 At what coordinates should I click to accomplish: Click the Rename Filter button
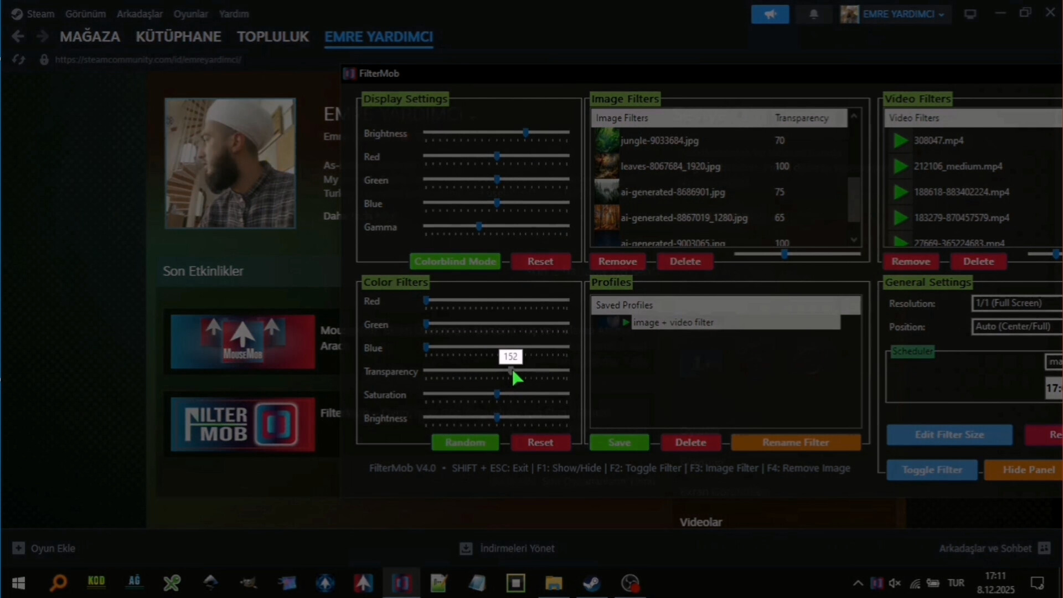click(795, 442)
